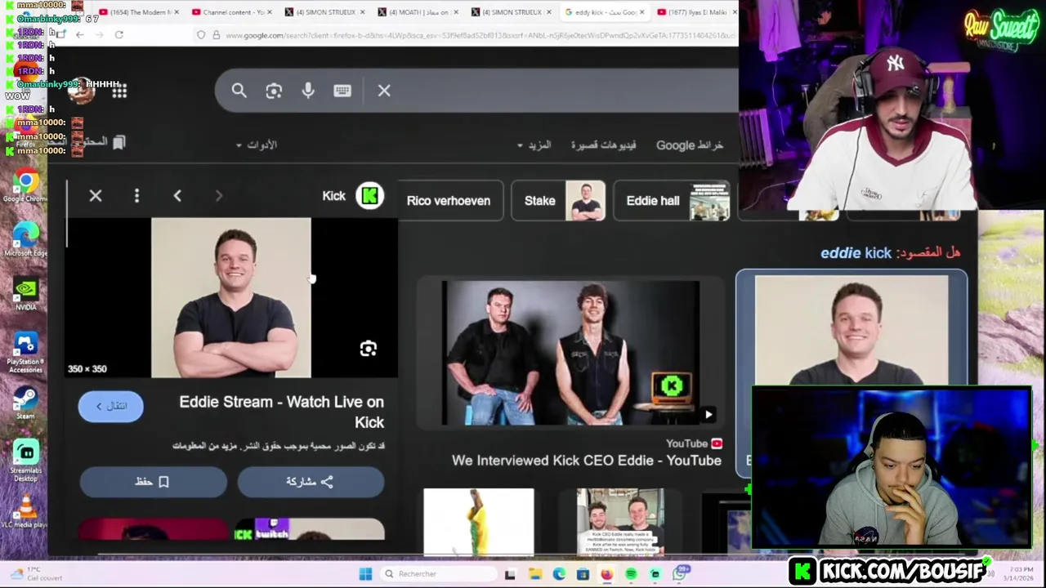Close the image preview panel
Screen dimensions: 1046x588
click(x=96, y=196)
